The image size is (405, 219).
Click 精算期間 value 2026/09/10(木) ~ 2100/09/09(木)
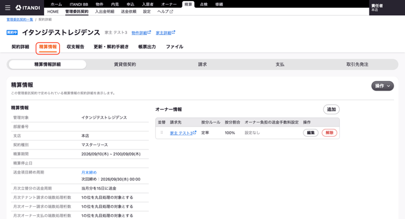pos(111,154)
